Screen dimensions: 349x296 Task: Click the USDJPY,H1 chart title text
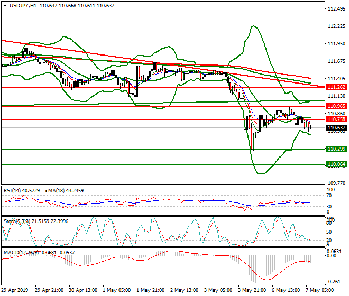coord(23,6)
